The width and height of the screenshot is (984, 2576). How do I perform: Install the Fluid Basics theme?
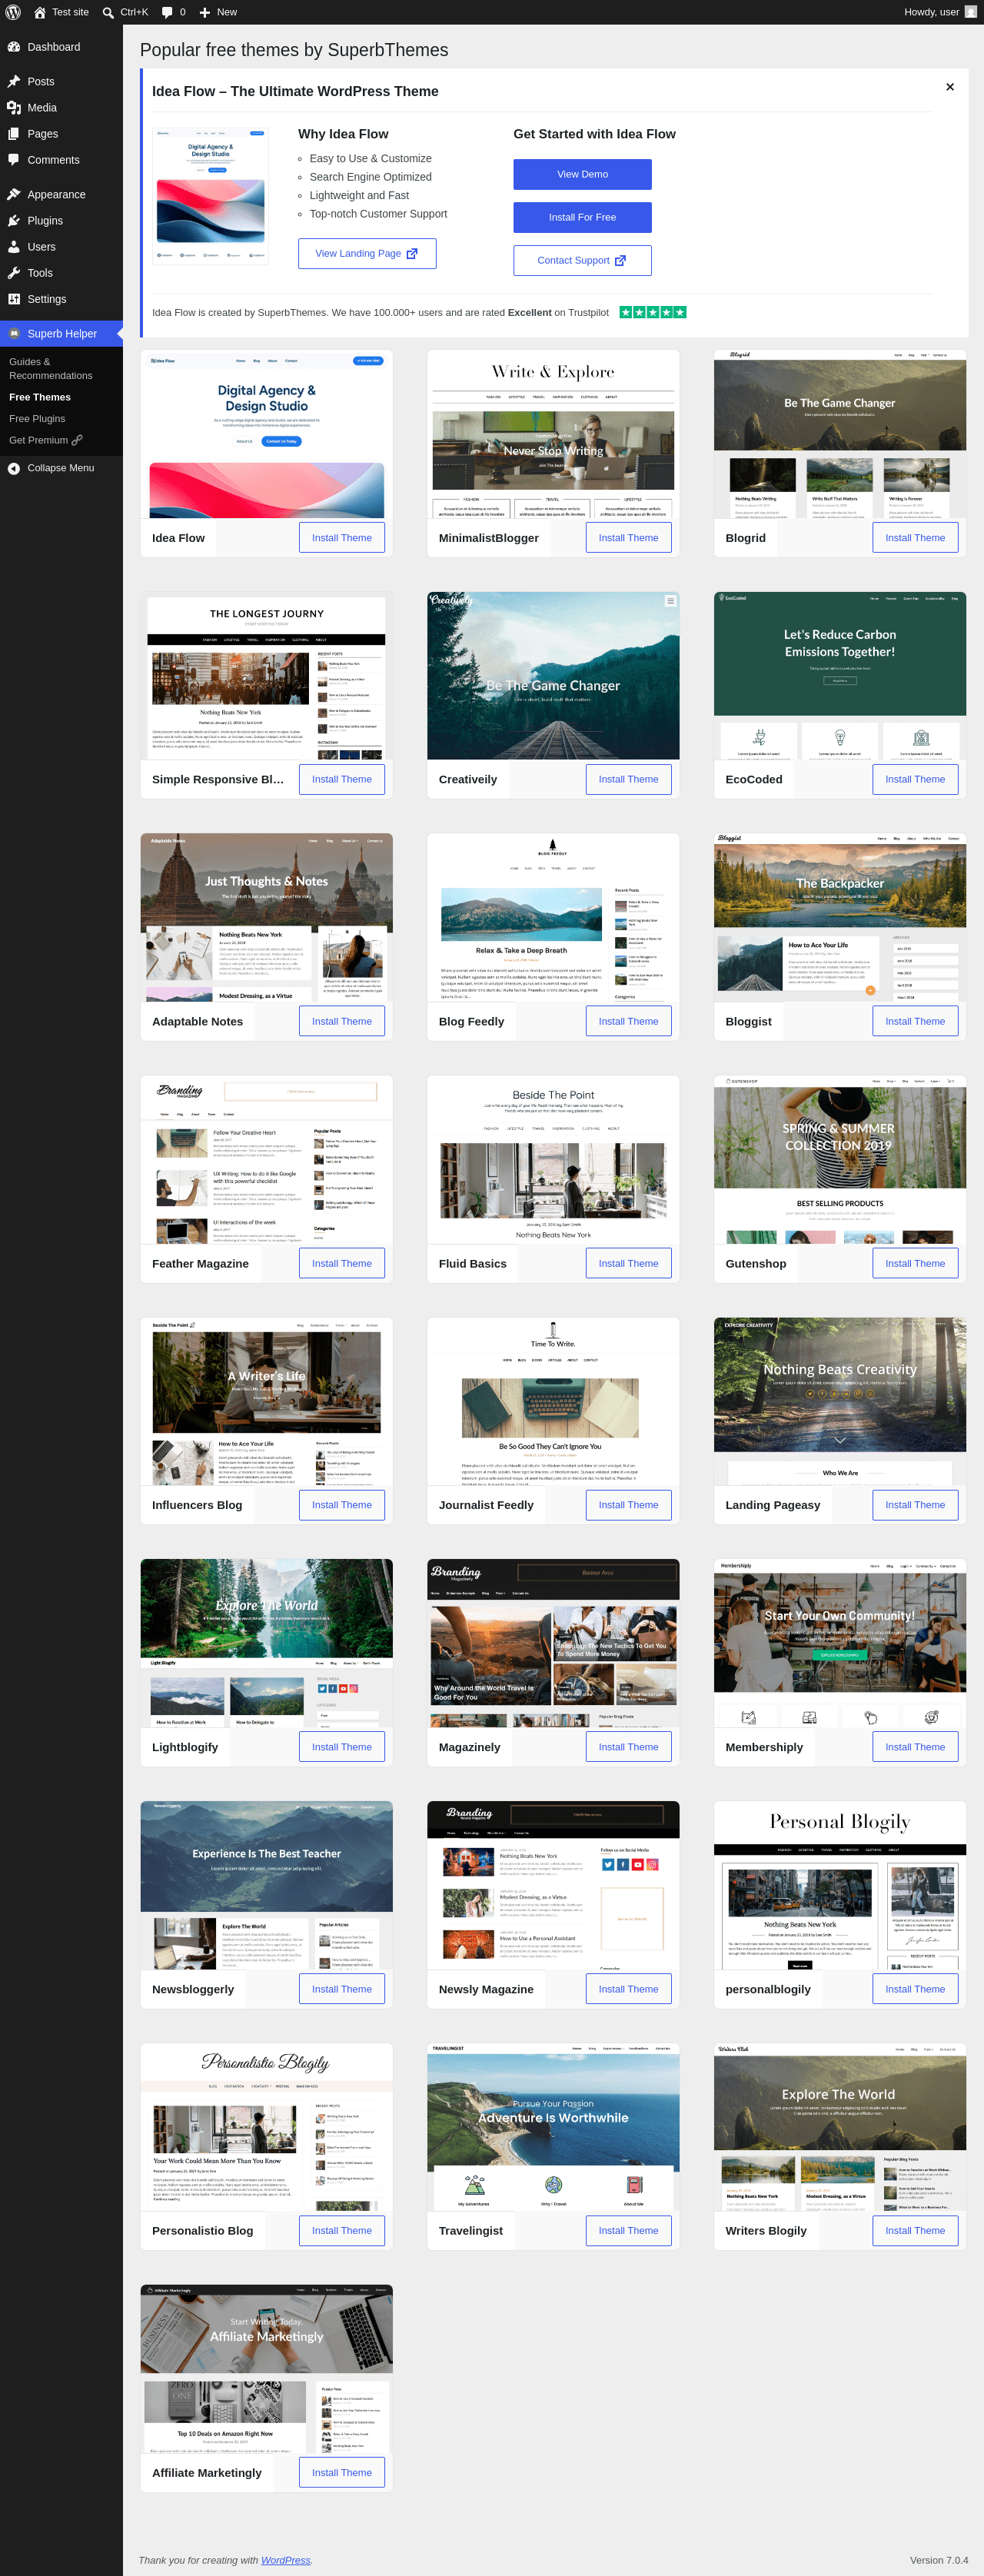tap(628, 1263)
